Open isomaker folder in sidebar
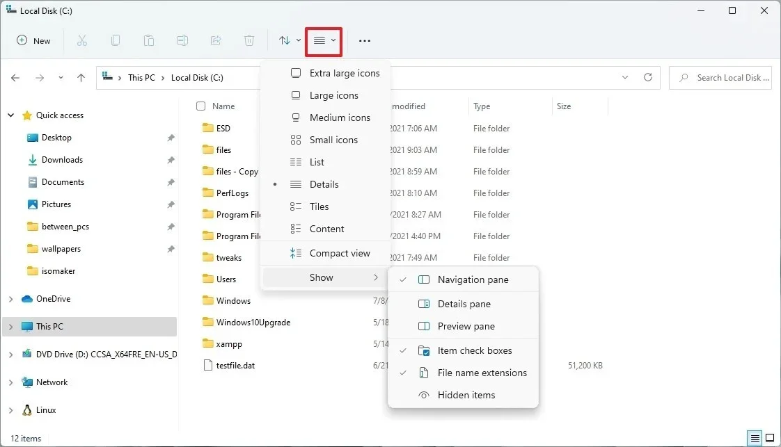 [x=51, y=271]
